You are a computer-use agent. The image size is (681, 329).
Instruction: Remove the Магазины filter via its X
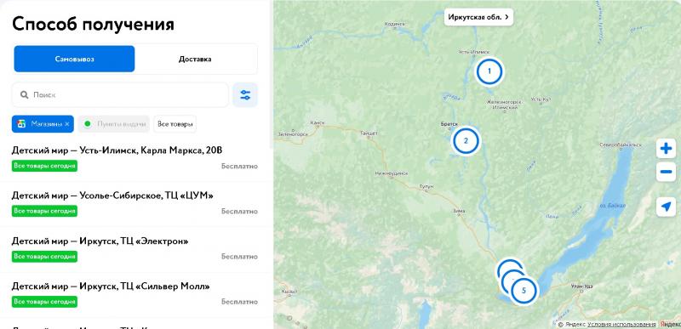coord(67,124)
